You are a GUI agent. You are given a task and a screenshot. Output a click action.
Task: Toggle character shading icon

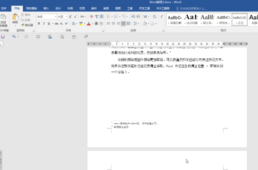(96, 24)
